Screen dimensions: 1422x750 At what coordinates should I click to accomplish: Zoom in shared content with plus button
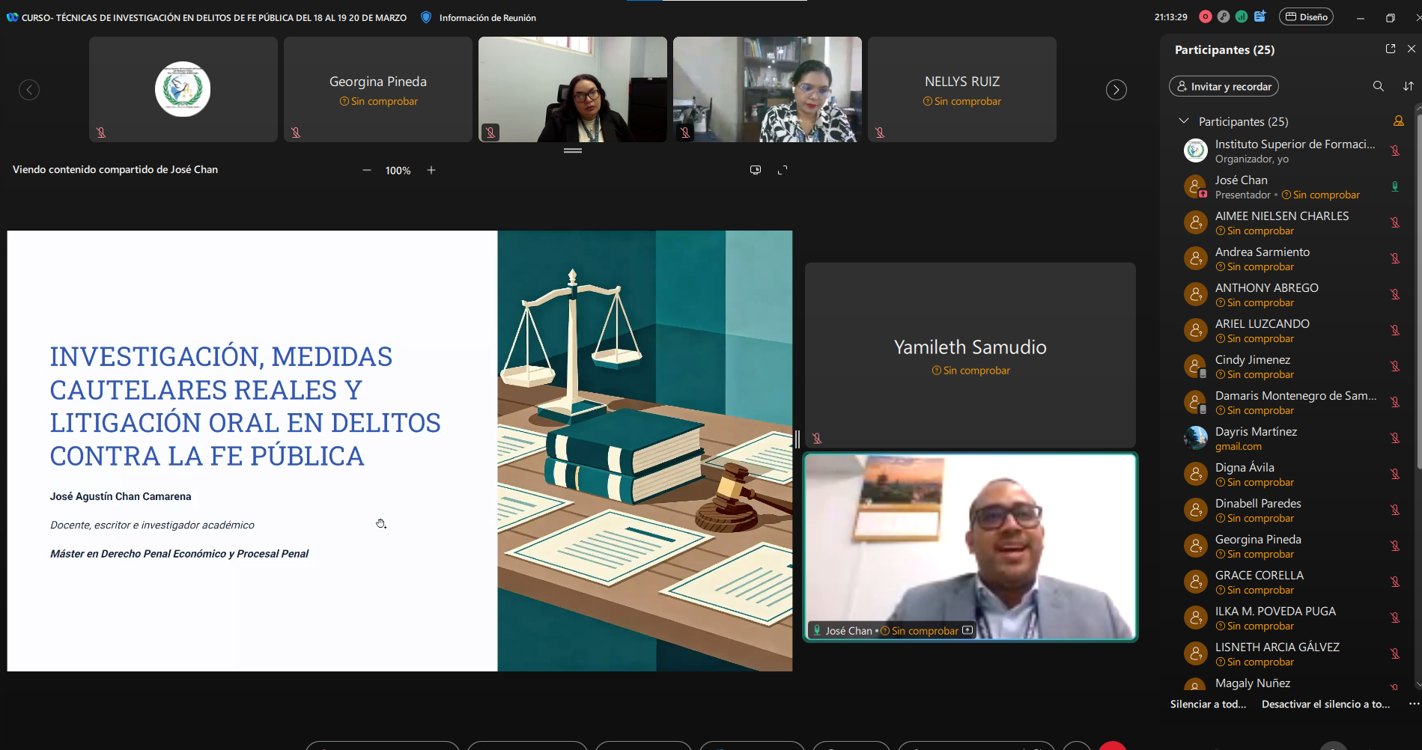click(431, 171)
